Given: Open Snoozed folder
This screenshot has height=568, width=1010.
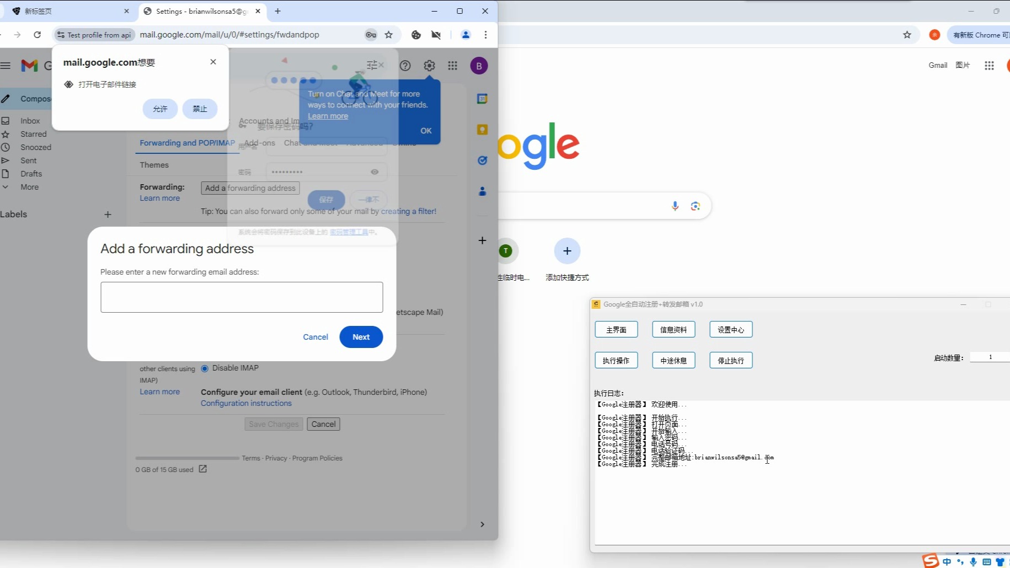Looking at the screenshot, I should coord(35,147).
